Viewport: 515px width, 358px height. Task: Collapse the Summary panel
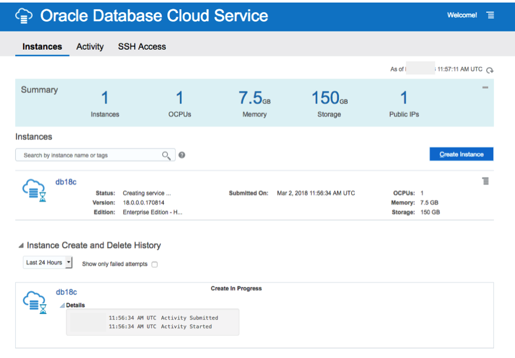[485, 88]
